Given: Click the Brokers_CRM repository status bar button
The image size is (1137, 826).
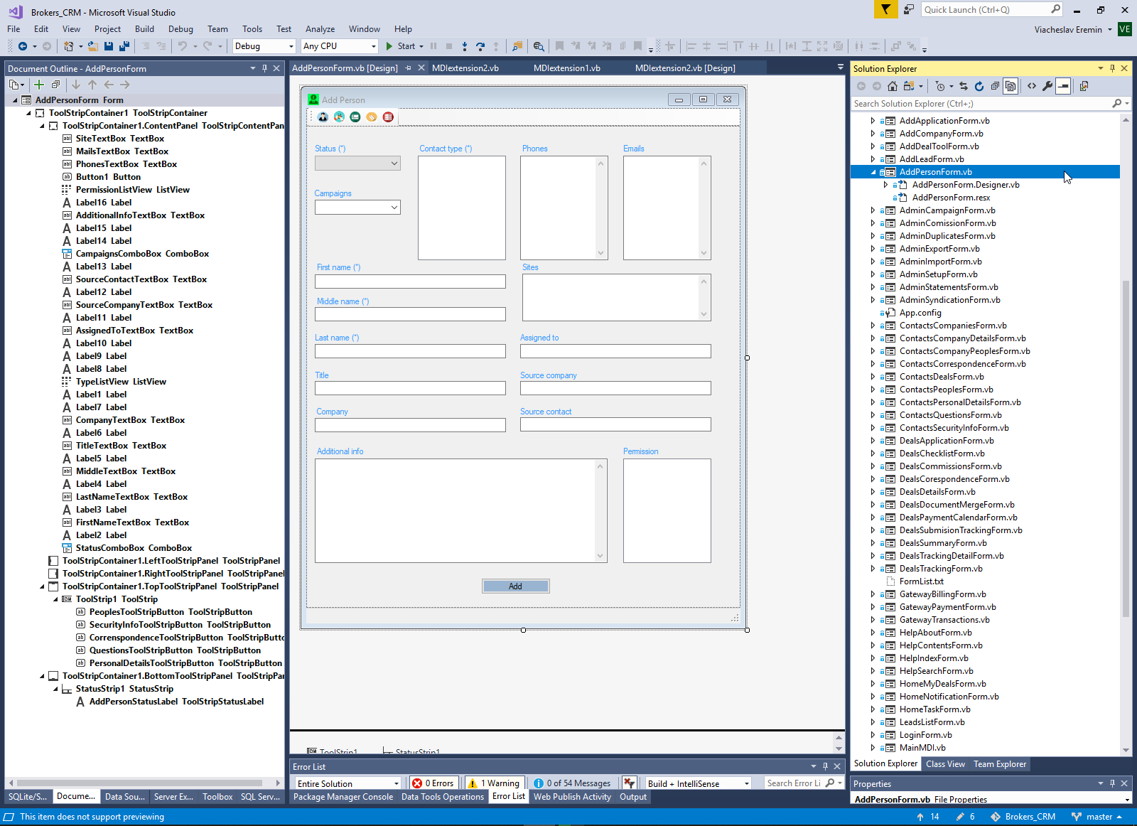Looking at the screenshot, I should (1023, 817).
